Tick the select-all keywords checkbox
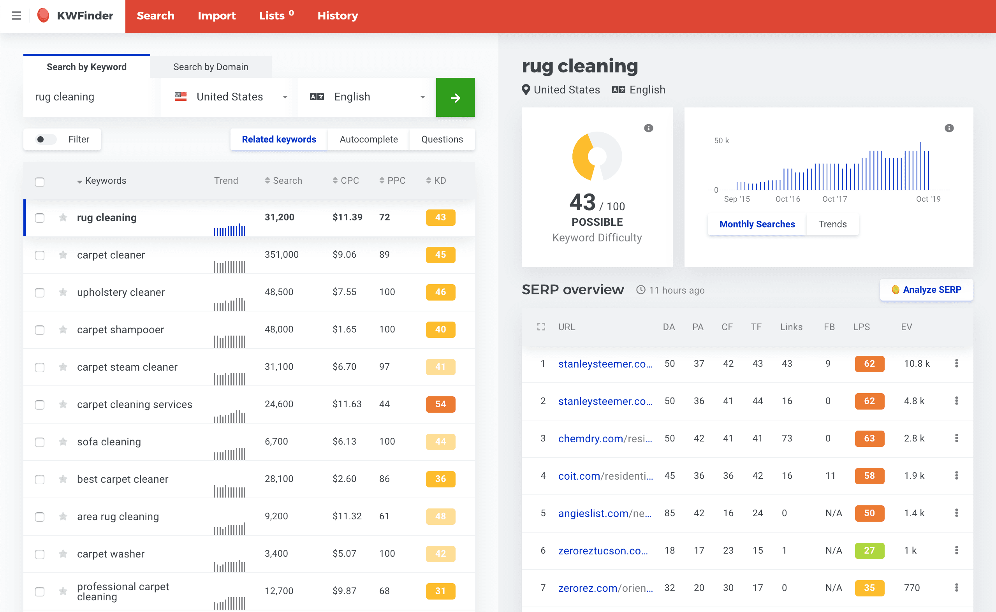Screen dimensions: 996x612 coord(40,182)
